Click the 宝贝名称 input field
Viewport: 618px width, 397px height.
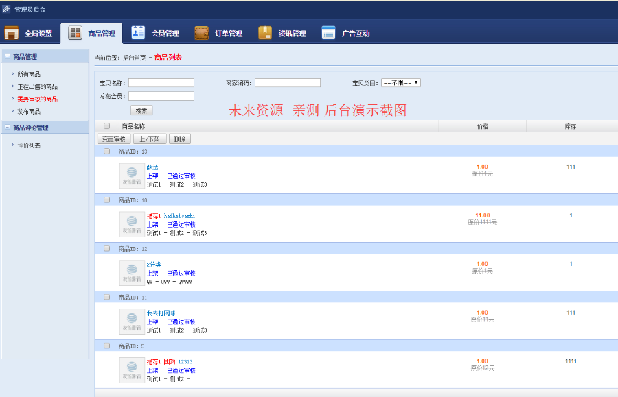click(x=161, y=83)
